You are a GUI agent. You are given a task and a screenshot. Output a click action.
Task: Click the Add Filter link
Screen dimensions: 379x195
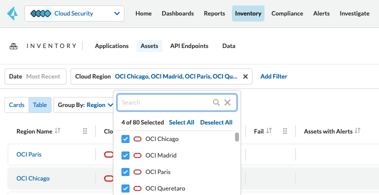pyautogui.click(x=274, y=76)
